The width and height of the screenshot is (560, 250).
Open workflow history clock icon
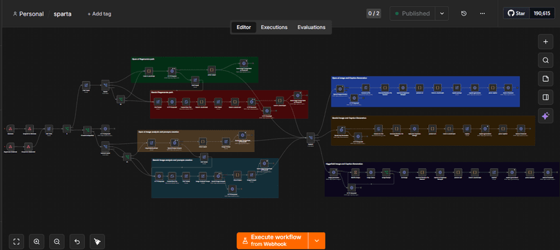(463, 14)
